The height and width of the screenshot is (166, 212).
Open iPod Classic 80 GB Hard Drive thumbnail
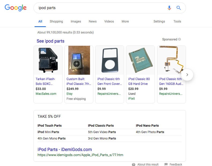140,60
